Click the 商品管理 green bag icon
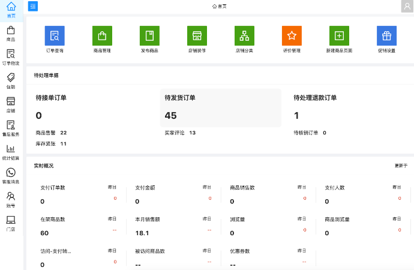 click(x=102, y=36)
